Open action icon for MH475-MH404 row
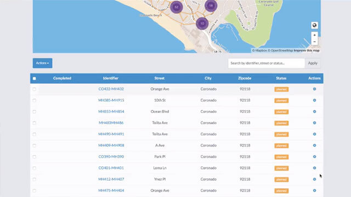 (314, 190)
